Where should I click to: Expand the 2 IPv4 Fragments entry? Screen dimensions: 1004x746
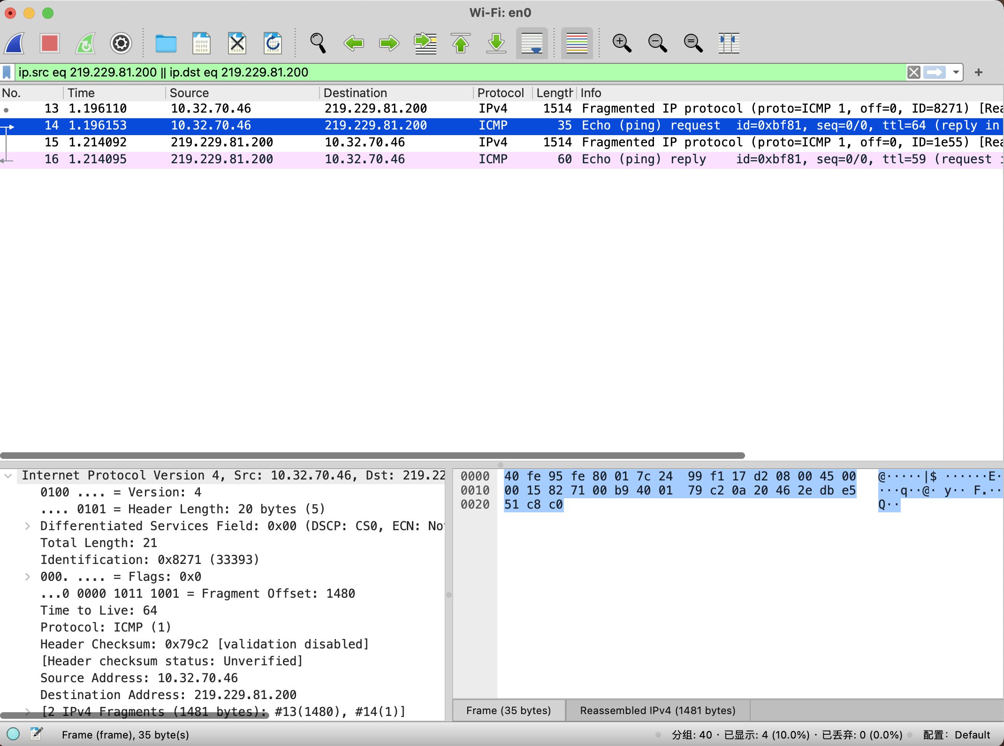[x=28, y=712]
